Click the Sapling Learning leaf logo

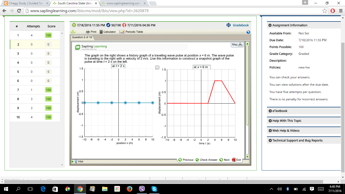point(77,47)
